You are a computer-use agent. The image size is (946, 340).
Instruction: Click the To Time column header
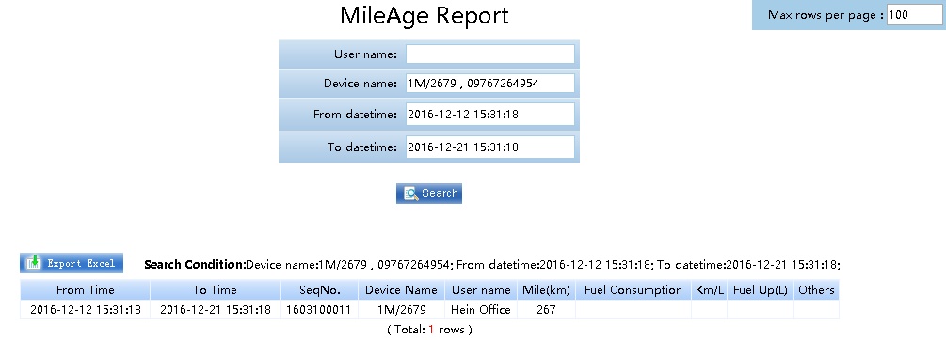pos(215,290)
